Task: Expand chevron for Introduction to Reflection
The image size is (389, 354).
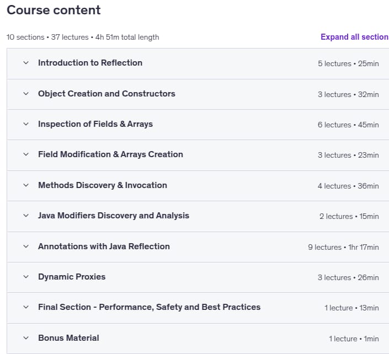Action: 26,63
